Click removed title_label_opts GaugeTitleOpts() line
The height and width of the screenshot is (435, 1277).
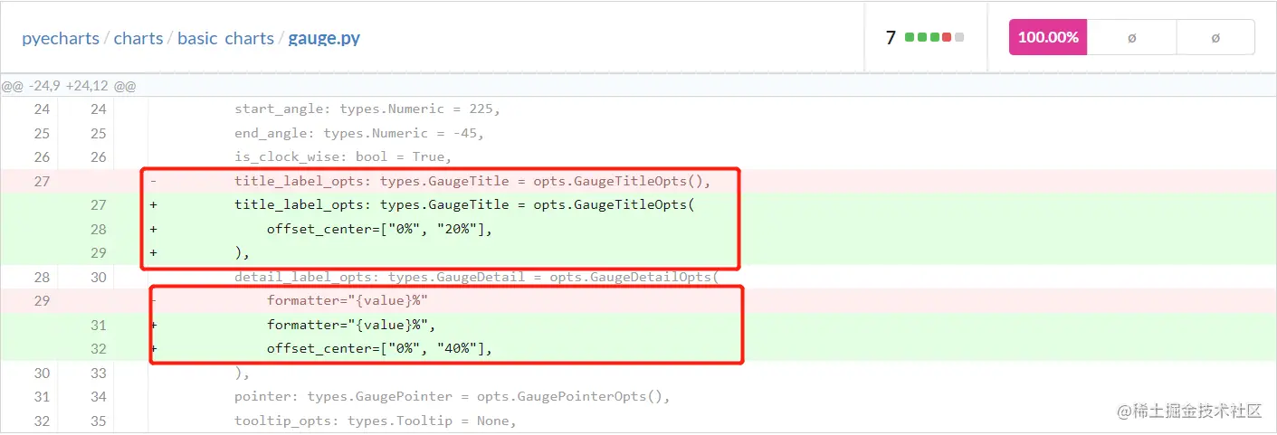pyautogui.click(x=473, y=181)
